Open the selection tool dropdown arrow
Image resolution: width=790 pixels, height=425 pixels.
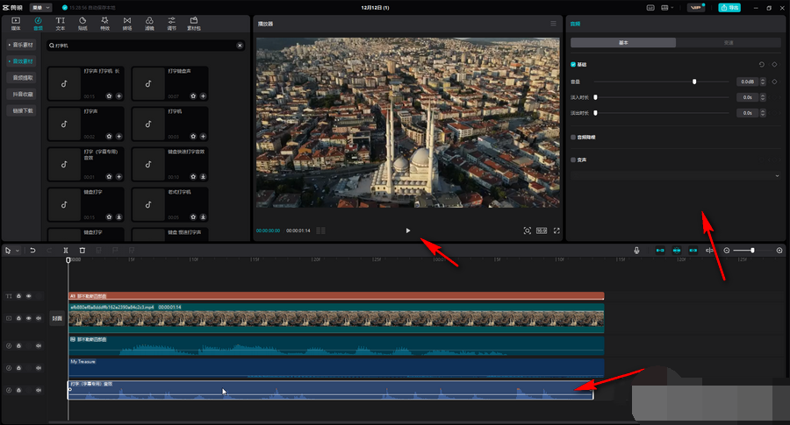[x=18, y=251]
